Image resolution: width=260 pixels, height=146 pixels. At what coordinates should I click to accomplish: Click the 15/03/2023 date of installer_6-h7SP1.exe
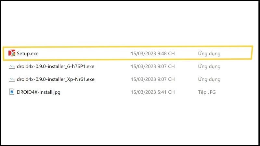pos(143,67)
